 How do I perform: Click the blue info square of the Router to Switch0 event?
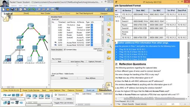(x=92, y=35)
